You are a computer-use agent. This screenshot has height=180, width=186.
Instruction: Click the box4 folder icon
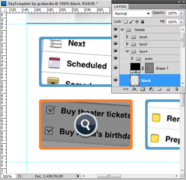click(134, 51)
